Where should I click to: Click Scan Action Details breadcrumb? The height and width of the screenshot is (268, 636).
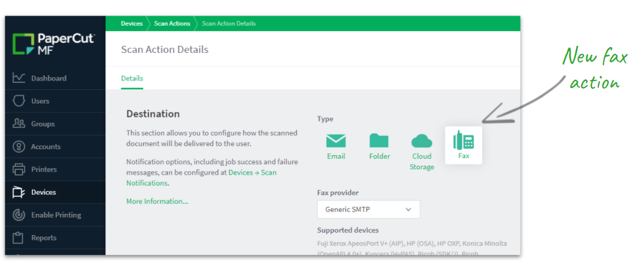point(229,24)
